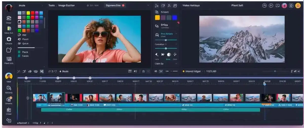This screenshot has width=304, height=128.
Task: Click the user avatar at the top-left corner
Action: pos(9,8)
